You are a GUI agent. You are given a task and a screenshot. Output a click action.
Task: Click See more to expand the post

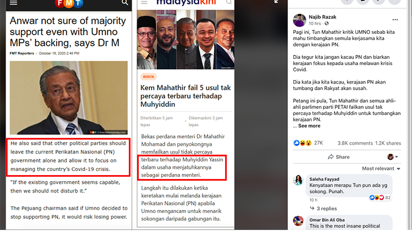click(x=310, y=126)
